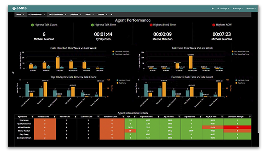Filter the Connection Attempts column
Viewport: 267px width, 160px height.
click(x=250, y=116)
